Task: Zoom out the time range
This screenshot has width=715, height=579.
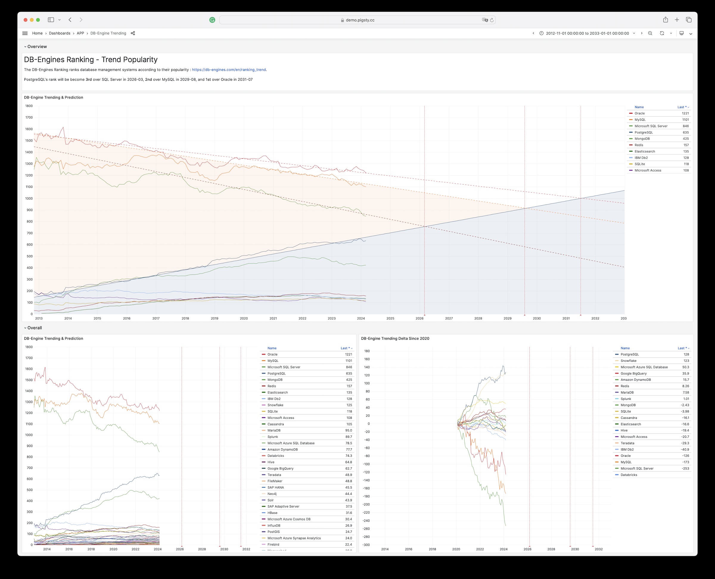Action: coord(650,33)
